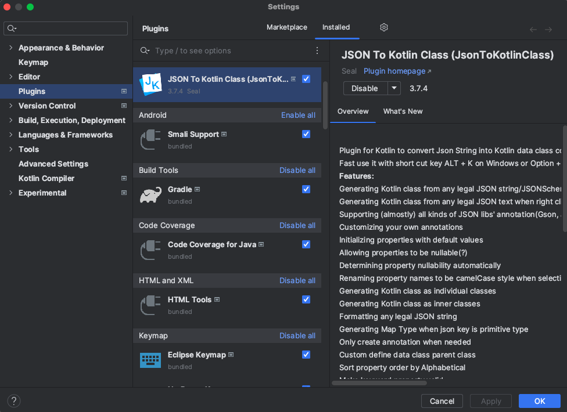567x412 pixels.
Task: Open the Plugin homepage link
Action: click(x=397, y=71)
